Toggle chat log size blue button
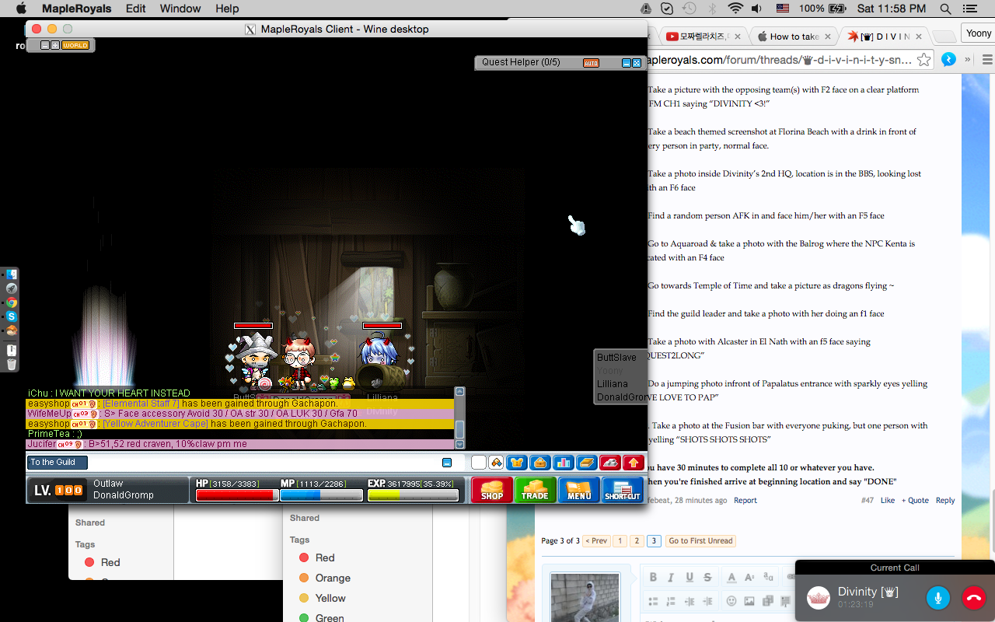 447,463
